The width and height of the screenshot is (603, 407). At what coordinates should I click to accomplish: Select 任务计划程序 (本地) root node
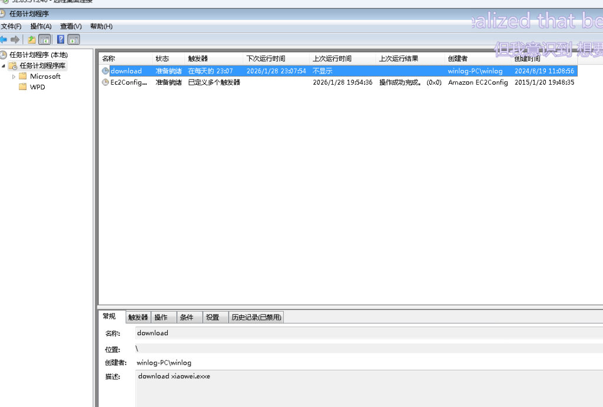[x=38, y=55]
